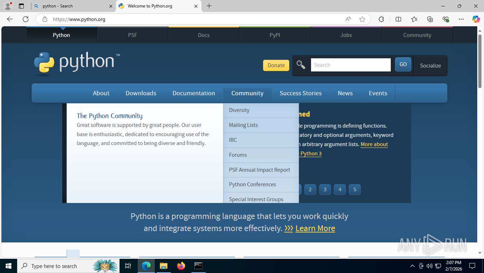Choose IRC menu entry
484x273 pixels.
pyautogui.click(x=261, y=140)
